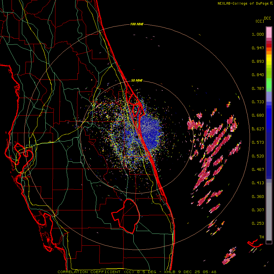Click the "1.000" scale value
The image size is (274, 274).
click(258, 34)
